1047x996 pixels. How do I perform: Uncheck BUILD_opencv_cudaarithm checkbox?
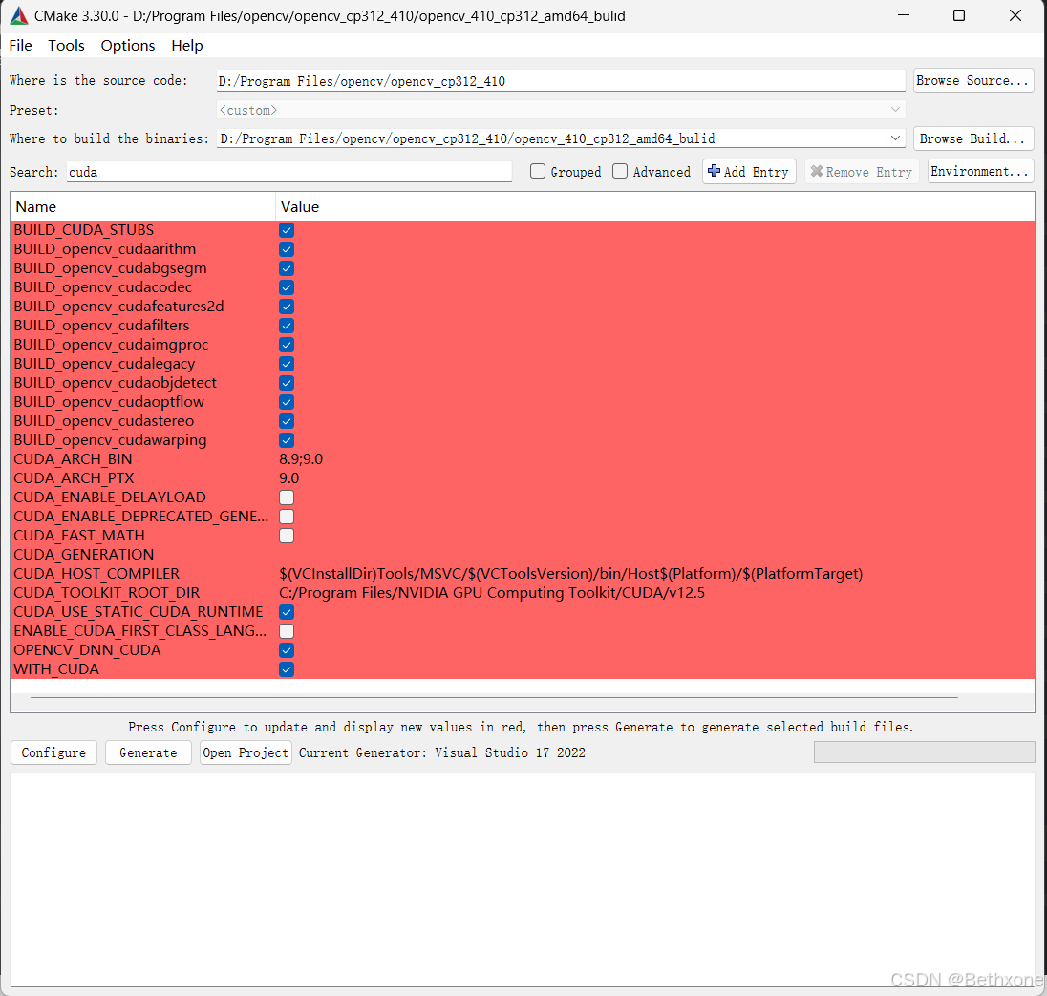coord(287,249)
